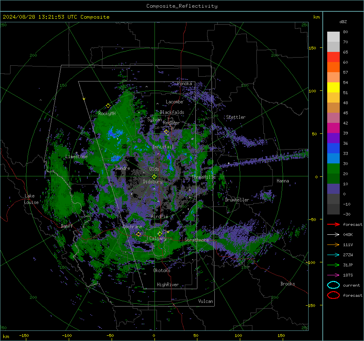Click the white 04DK arrow legend icon
364x341 pixels.
(x=333, y=234)
